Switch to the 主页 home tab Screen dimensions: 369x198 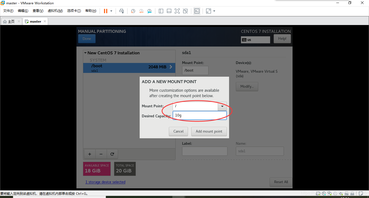tap(11, 22)
